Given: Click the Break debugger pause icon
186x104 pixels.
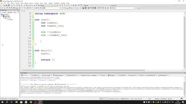Looking at the screenshot, I should (74, 5).
